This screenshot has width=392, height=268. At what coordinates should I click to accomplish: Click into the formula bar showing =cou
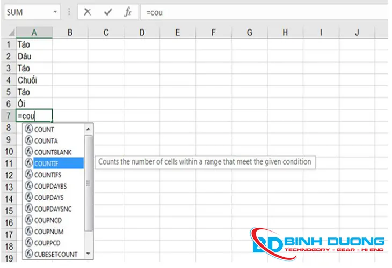pyautogui.click(x=264, y=12)
